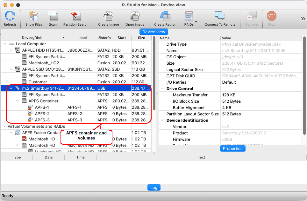Open the RAIDs dropdown arrow
The height and width of the screenshot is (201, 307).
click(196, 22)
